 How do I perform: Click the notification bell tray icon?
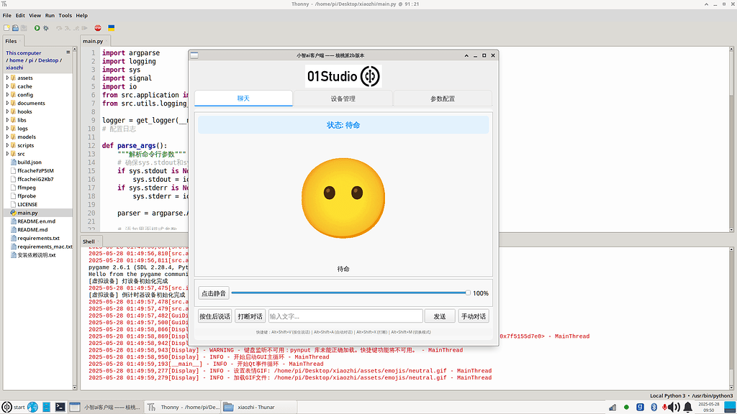pyautogui.click(x=689, y=407)
